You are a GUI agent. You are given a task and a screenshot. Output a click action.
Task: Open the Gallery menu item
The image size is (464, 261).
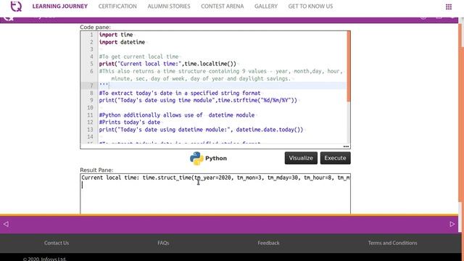266,7
